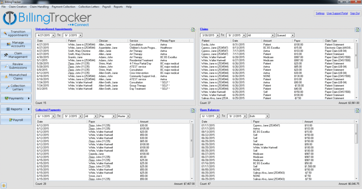Open the Claim Handling menu
The image size is (362, 189).
click(x=39, y=7)
